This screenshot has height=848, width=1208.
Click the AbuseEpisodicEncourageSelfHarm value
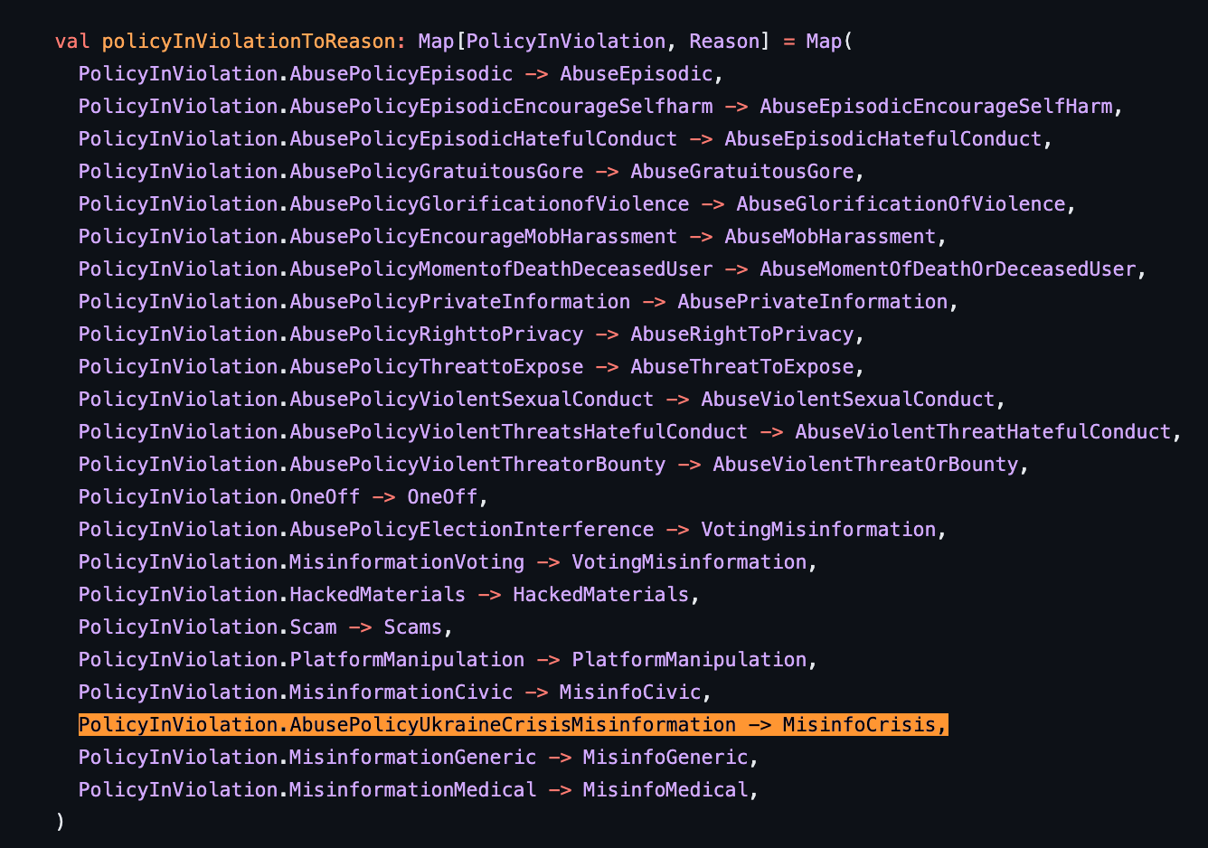(x=935, y=107)
